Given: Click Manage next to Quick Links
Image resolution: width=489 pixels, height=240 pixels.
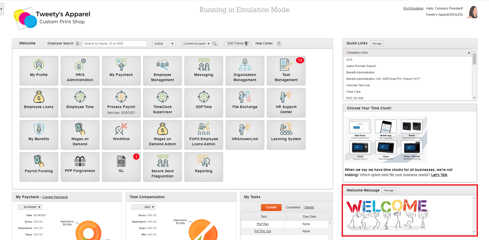Looking at the screenshot, I should [x=377, y=44].
